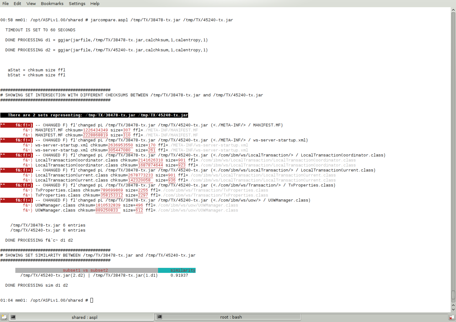This screenshot has height=322, width=456.
Task: Open the Edit menu
Action: tap(18, 3)
